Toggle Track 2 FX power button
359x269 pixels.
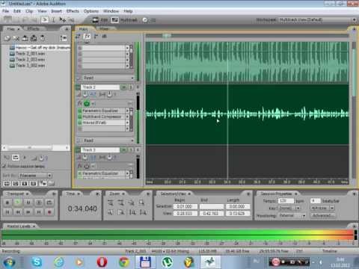87,103
